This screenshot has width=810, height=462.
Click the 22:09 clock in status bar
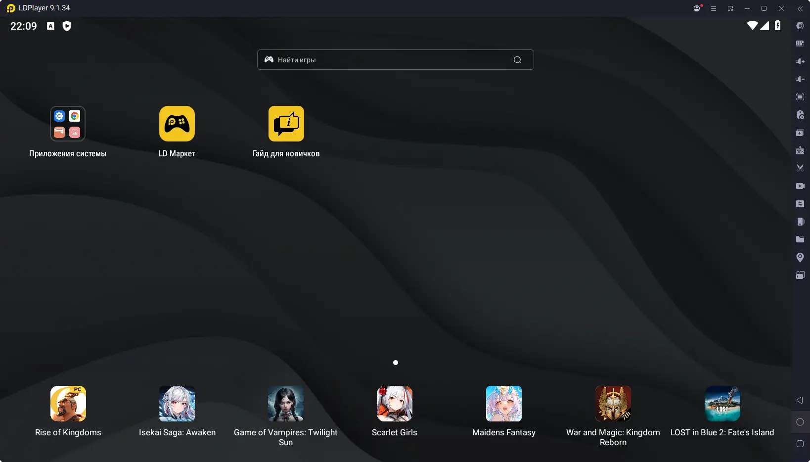pyautogui.click(x=24, y=26)
